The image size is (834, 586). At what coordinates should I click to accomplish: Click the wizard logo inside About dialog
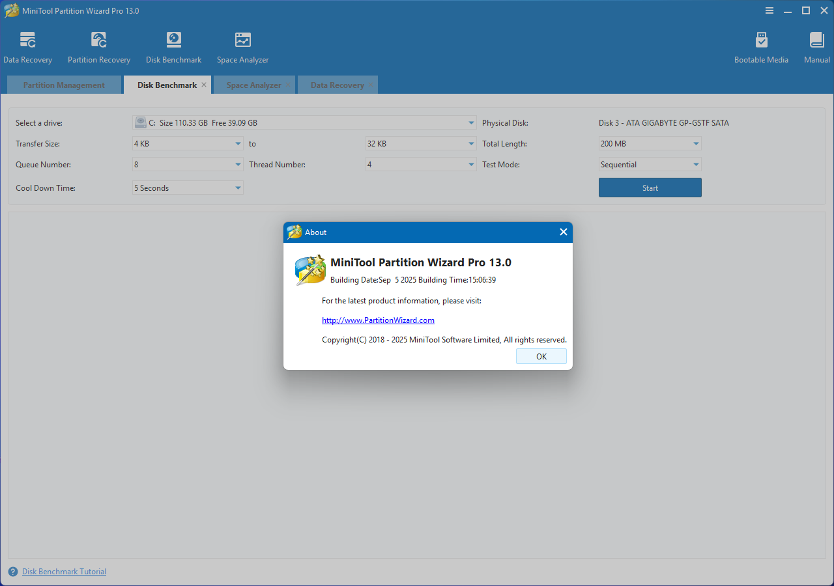click(x=310, y=270)
